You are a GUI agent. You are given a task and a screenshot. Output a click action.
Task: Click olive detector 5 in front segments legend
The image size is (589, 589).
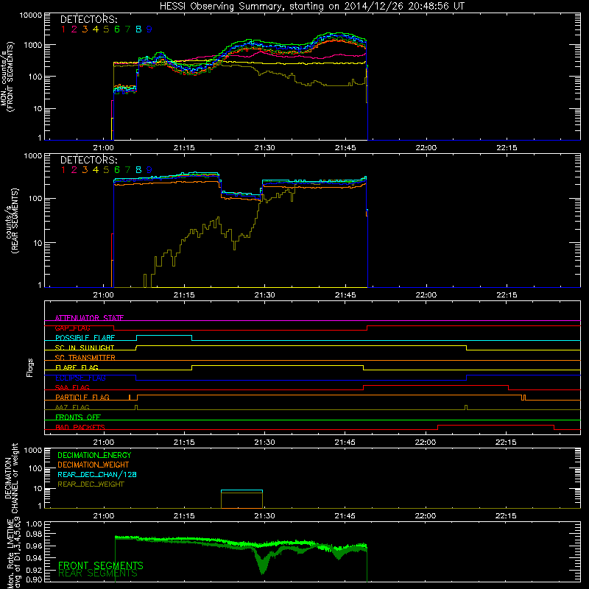point(106,29)
